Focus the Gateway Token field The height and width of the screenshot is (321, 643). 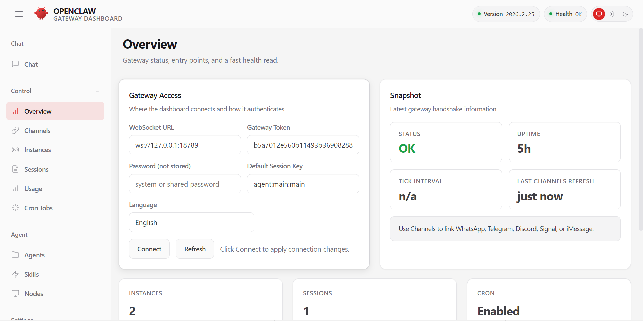click(303, 145)
